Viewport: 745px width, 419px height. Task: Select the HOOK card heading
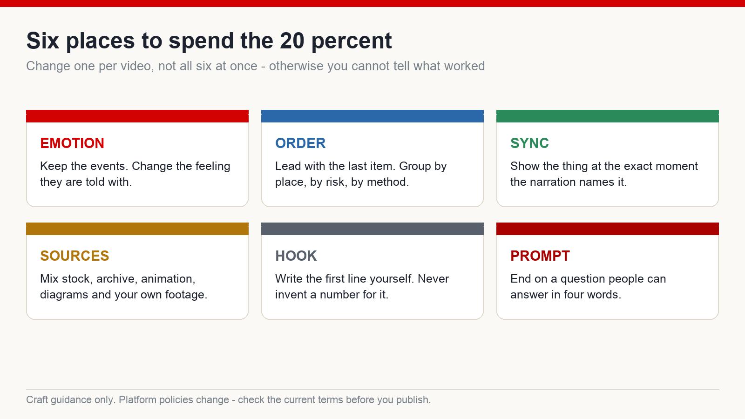tap(296, 256)
